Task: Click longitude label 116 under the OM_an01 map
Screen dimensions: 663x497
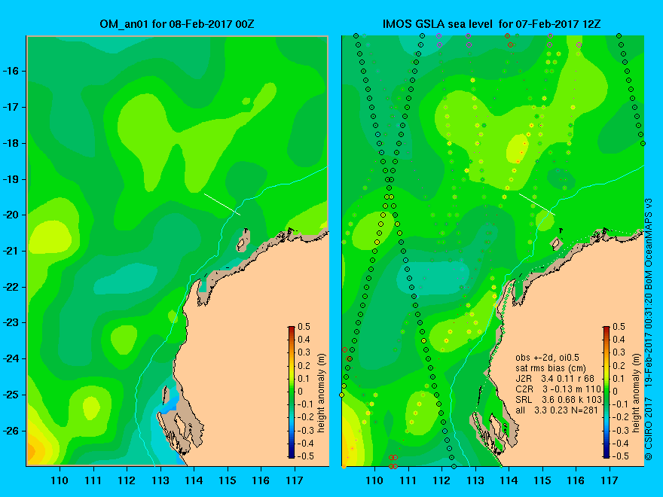Action: tap(261, 480)
